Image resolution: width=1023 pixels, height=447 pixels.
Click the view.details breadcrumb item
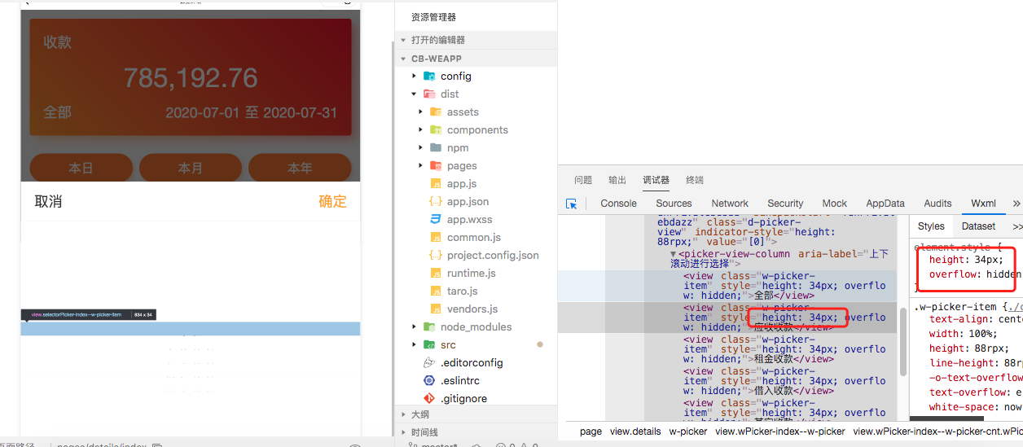[x=635, y=432]
